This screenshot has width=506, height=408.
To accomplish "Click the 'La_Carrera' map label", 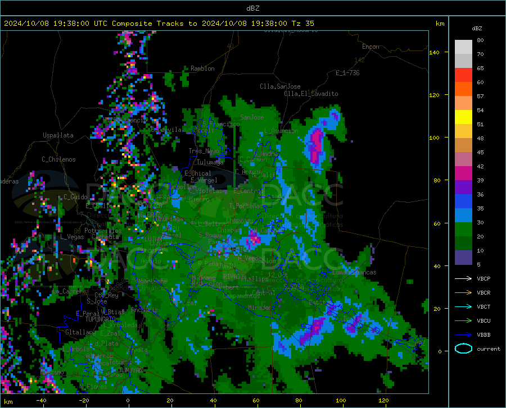I will [x=69, y=291].
